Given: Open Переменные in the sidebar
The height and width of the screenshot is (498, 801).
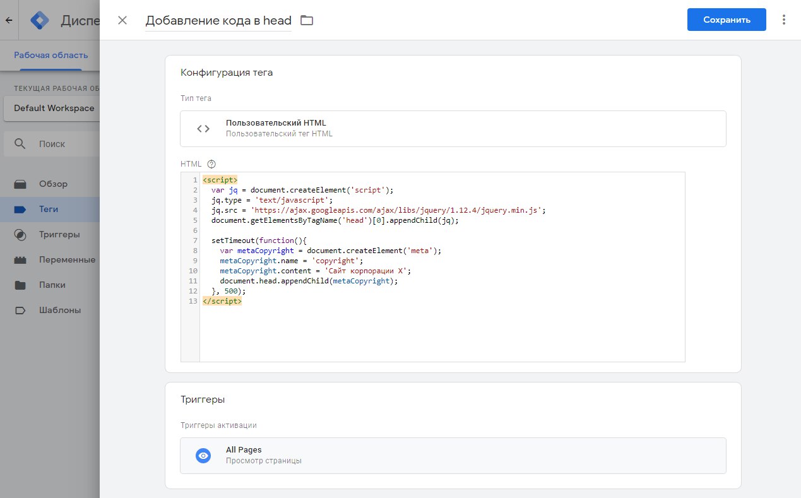Looking at the screenshot, I should 50,260.
